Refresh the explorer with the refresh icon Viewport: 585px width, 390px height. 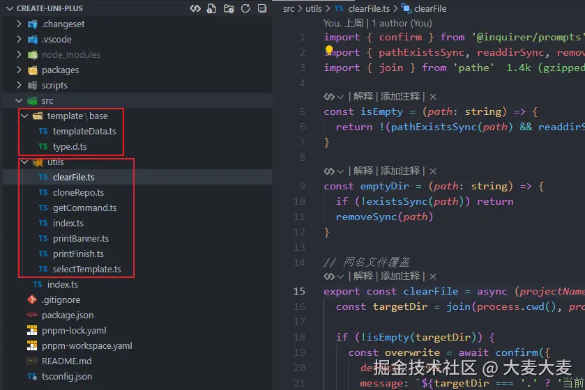pyautogui.click(x=245, y=8)
